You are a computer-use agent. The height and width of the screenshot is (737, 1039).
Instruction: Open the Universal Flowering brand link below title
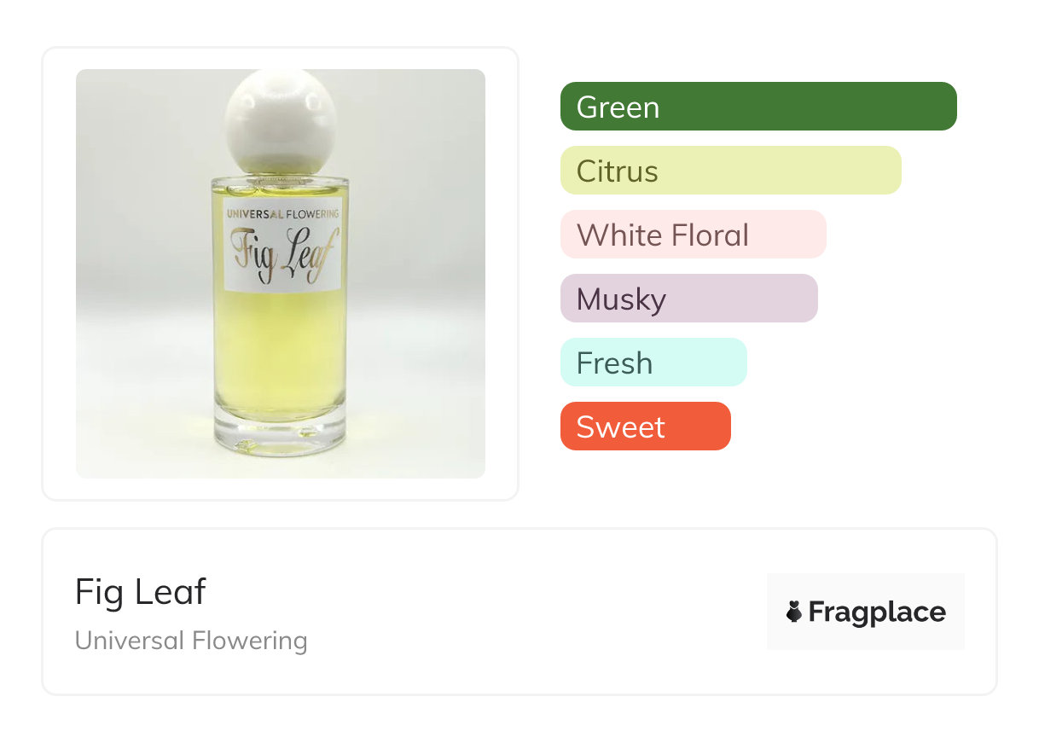point(191,640)
